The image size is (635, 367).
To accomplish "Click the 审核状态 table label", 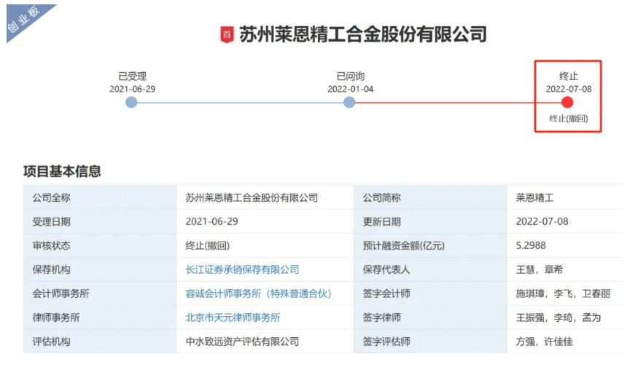I will (52, 245).
